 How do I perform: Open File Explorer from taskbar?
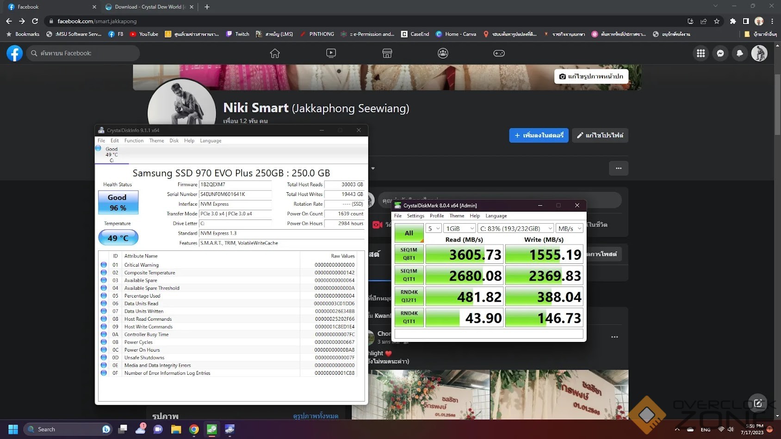176,429
